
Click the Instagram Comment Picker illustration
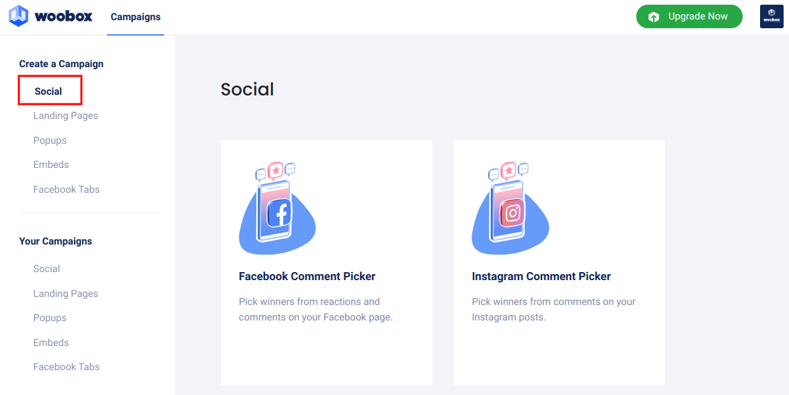510,208
